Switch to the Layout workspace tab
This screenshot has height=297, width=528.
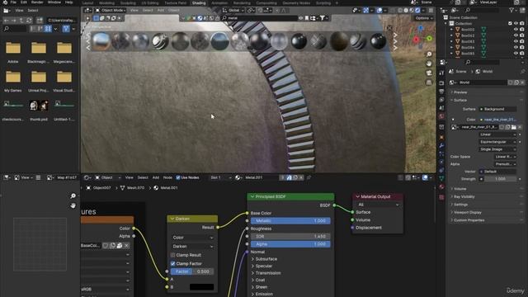tap(88, 2)
